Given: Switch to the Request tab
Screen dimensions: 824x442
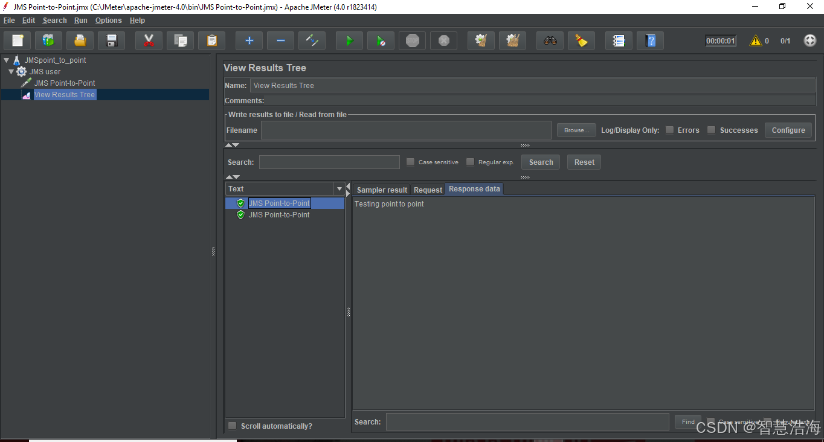Looking at the screenshot, I should click(428, 190).
